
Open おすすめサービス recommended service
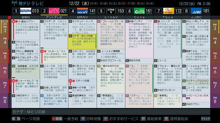pyautogui.click(x=124, y=119)
